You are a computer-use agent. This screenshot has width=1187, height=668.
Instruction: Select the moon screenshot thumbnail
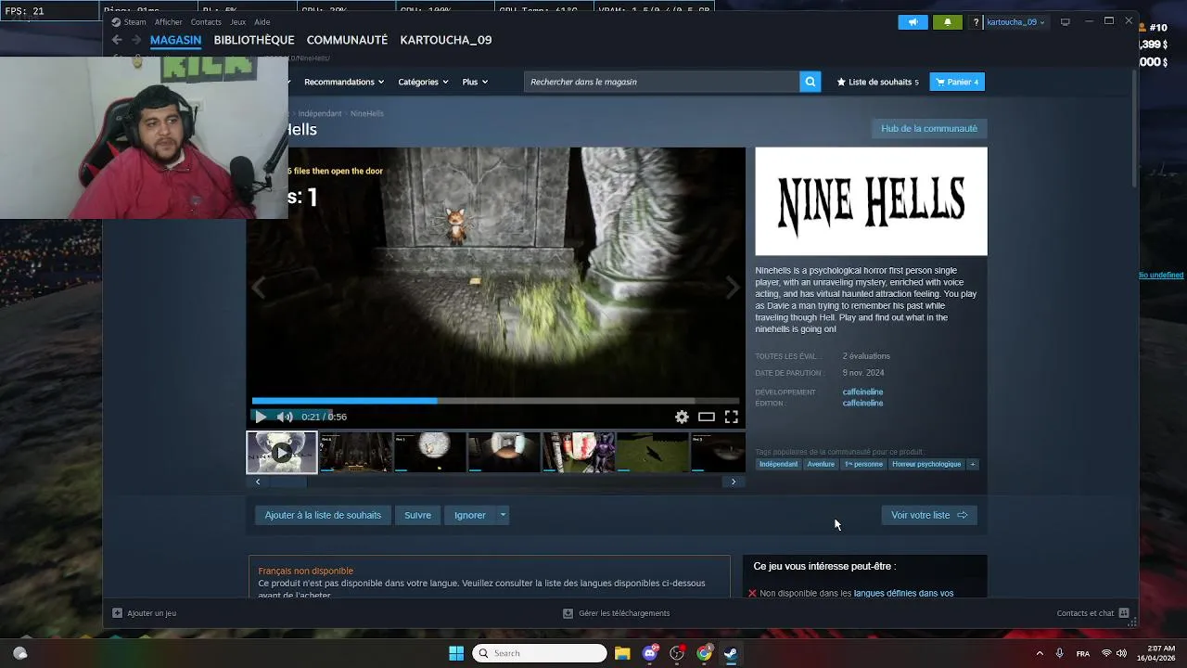pyautogui.click(x=430, y=453)
